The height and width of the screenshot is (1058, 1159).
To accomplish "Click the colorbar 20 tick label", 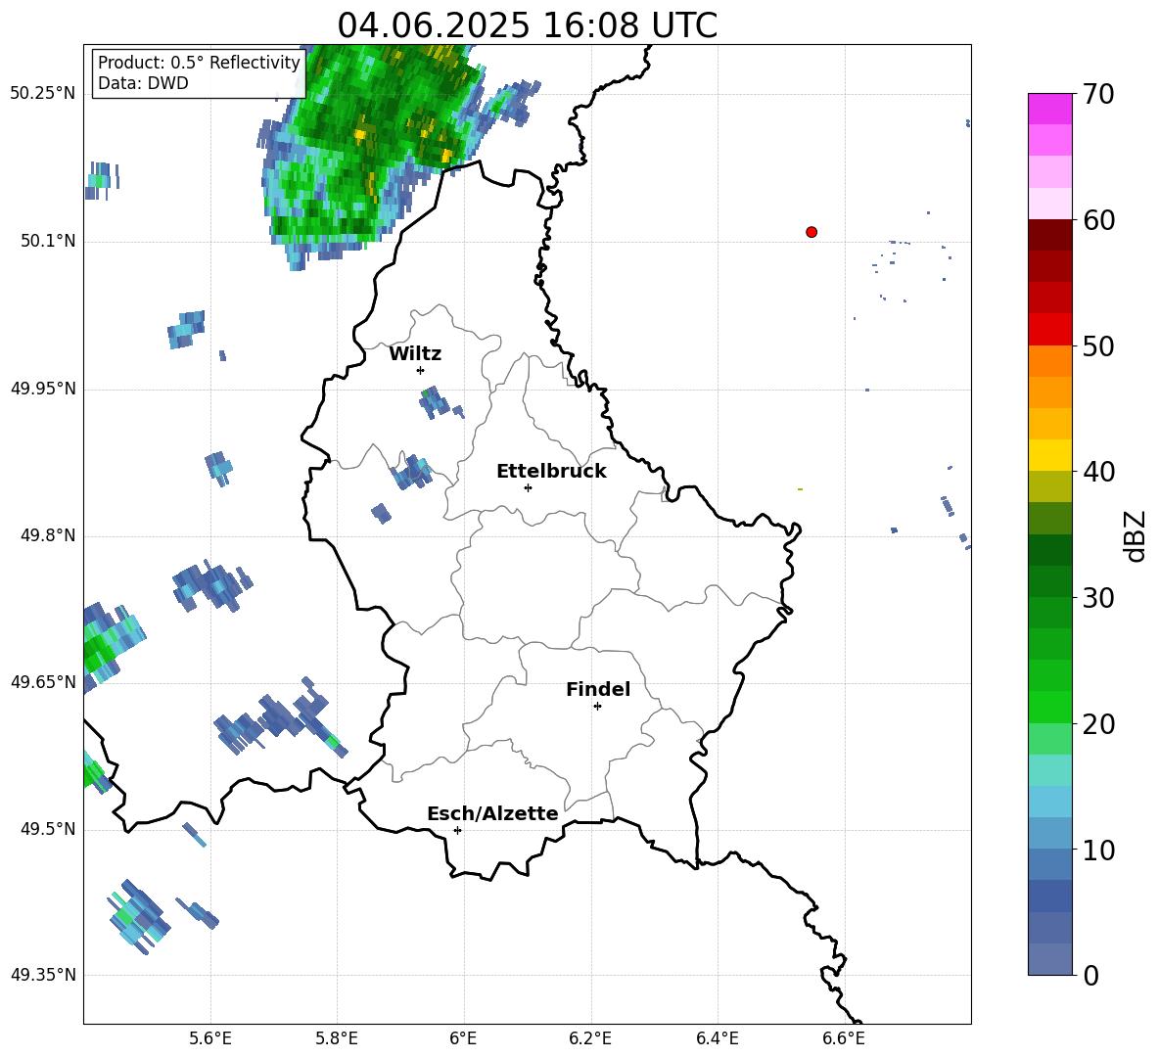I will coord(1098,724).
